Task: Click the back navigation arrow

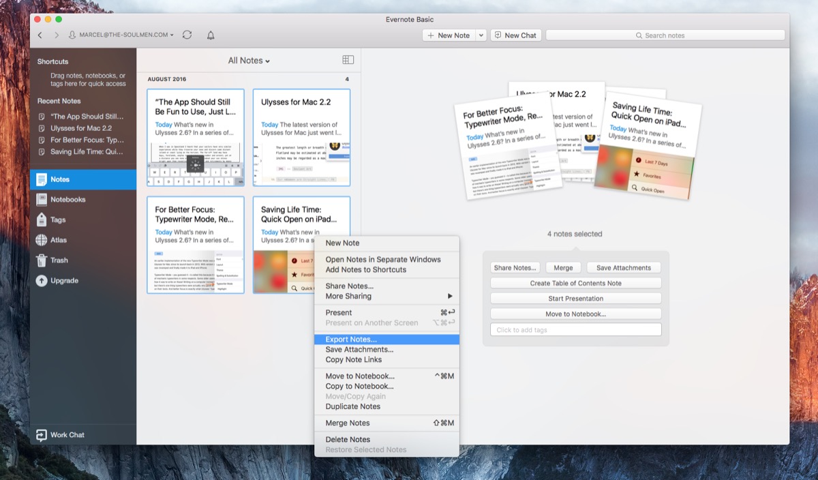Action: [x=40, y=35]
